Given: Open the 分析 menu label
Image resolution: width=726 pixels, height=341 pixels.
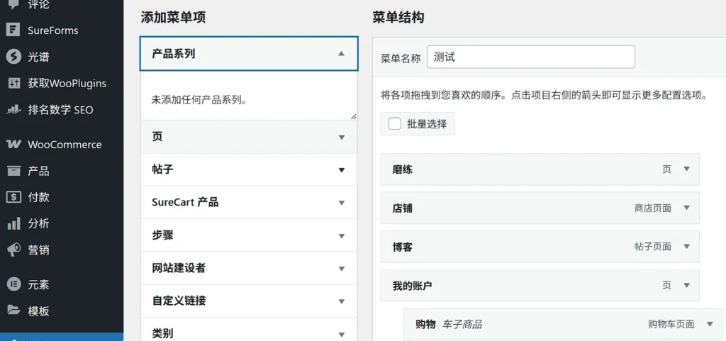Looking at the screenshot, I should (38, 224).
